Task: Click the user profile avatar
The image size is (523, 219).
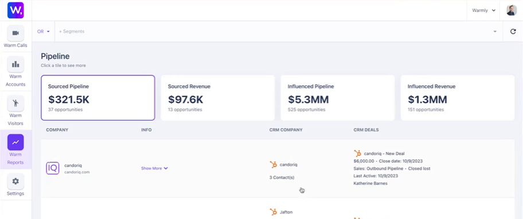Action: (x=512, y=10)
